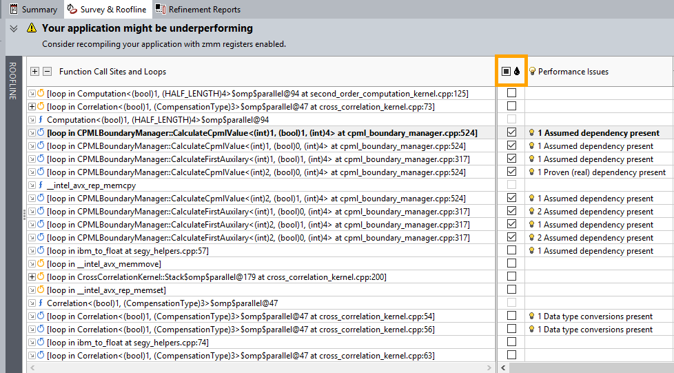The height and width of the screenshot is (373, 674).
Task: Click the collapse-all minus icon in header
Action: click(47, 71)
